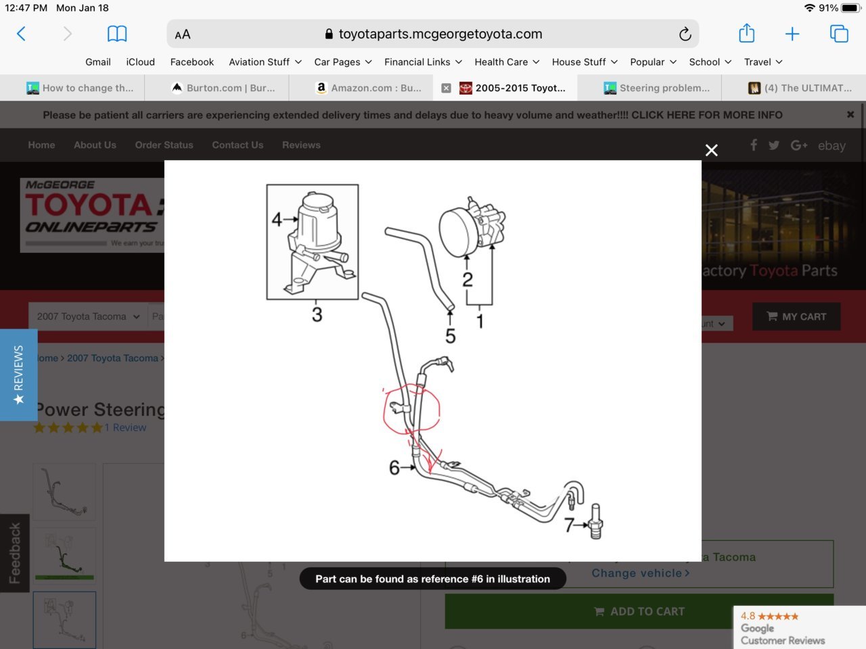Switch to Steering problem... tab

click(649, 88)
